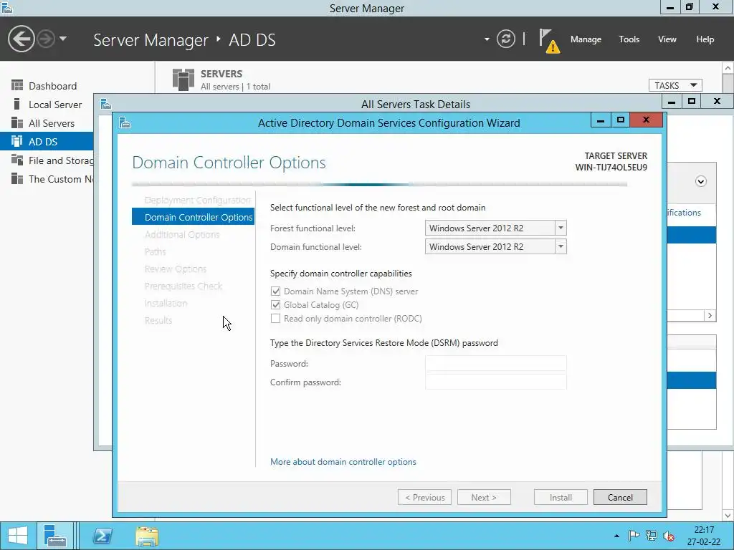Image resolution: width=734 pixels, height=550 pixels.
Task: Click Server Manager scrollbar down arrow
Action: point(728,516)
